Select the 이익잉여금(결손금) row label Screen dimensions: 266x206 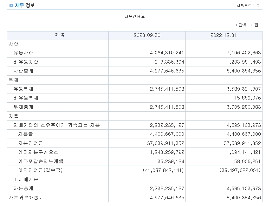pyautogui.click(x=40, y=170)
